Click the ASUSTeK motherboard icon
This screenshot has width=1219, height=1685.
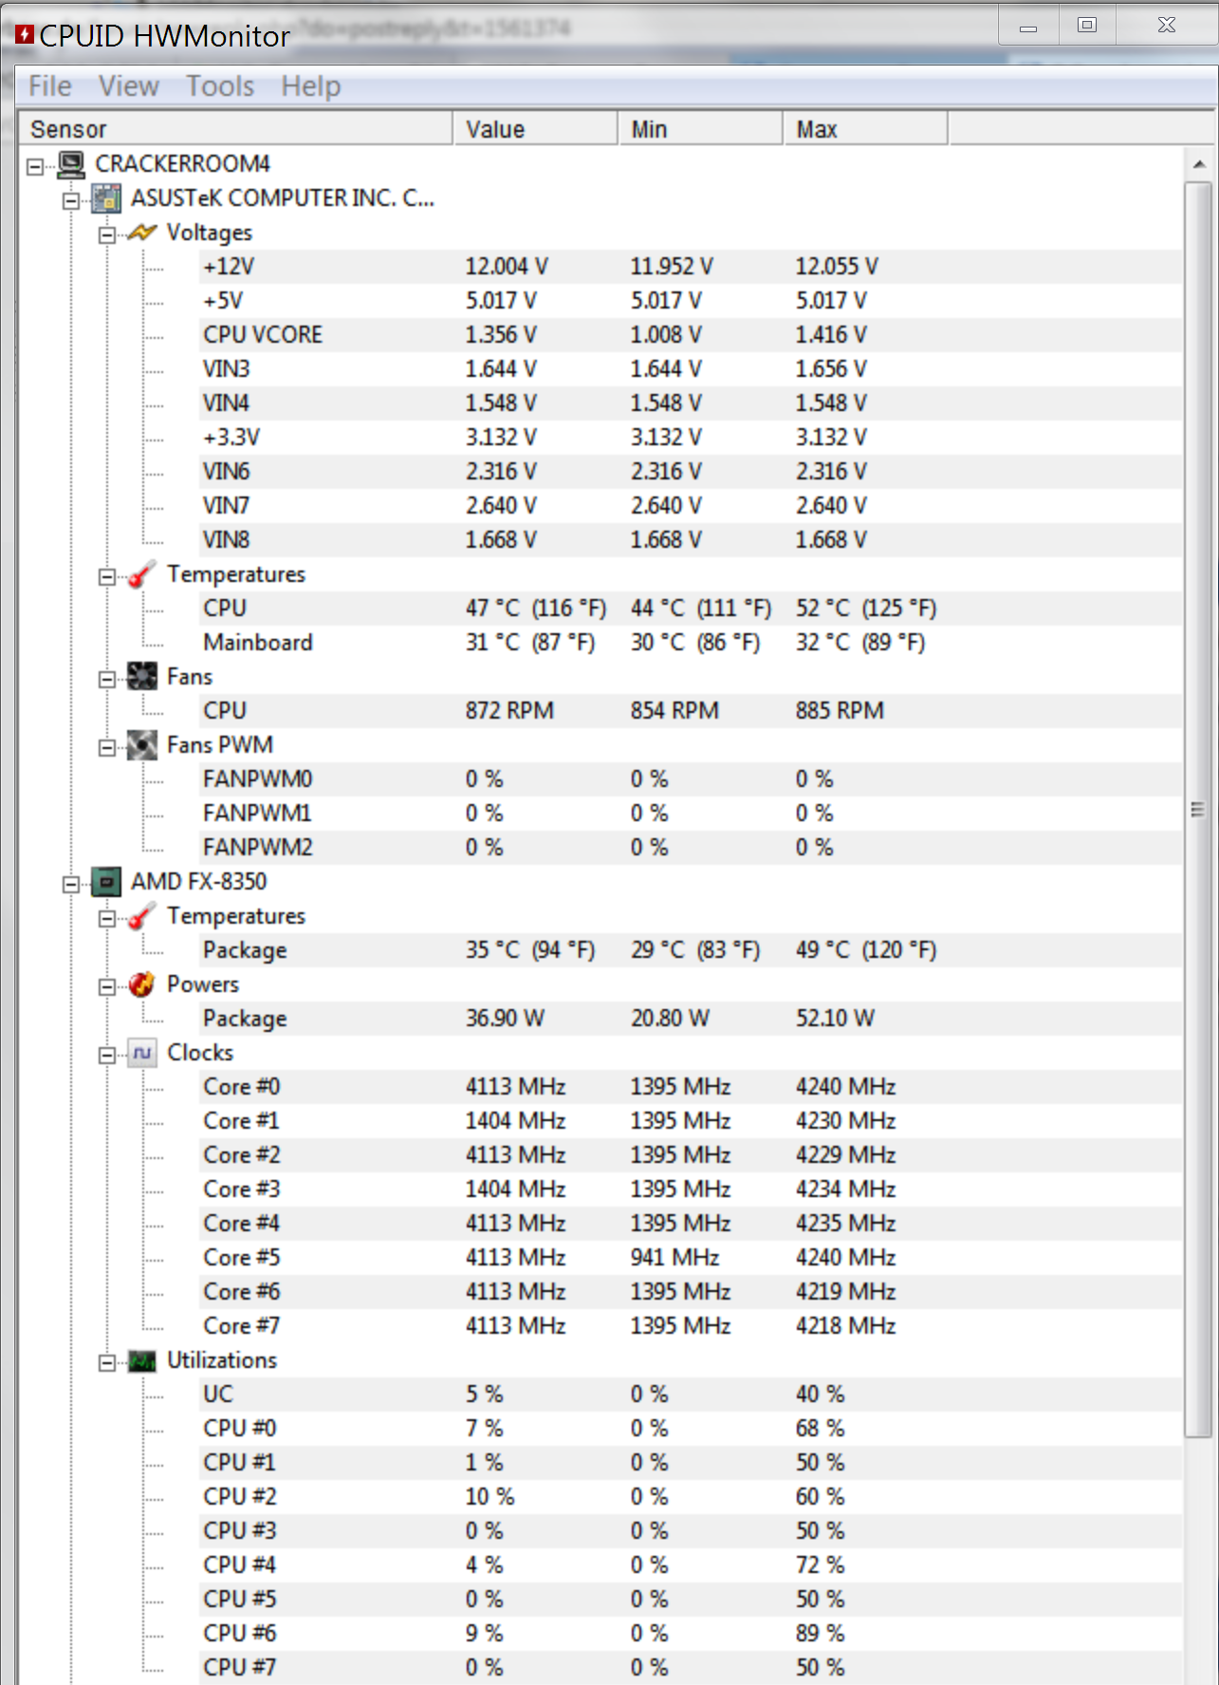106,198
